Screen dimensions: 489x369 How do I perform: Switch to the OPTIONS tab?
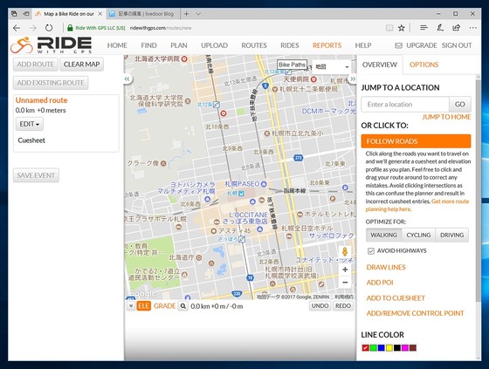[424, 65]
